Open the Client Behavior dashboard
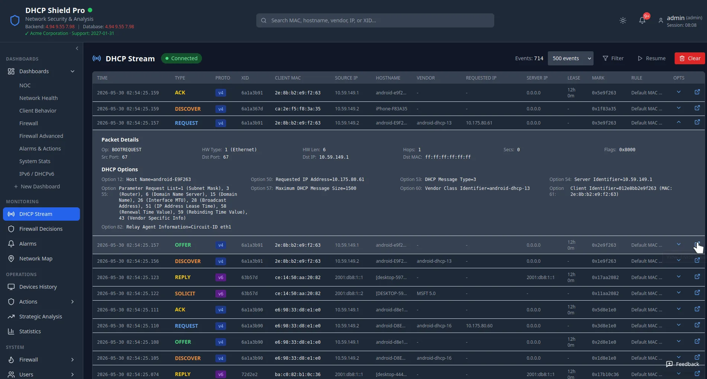 [38, 111]
